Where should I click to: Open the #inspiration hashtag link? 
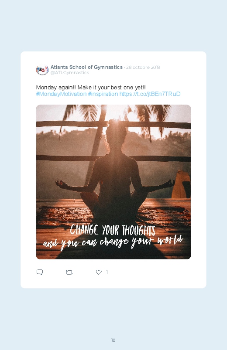click(x=103, y=94)
